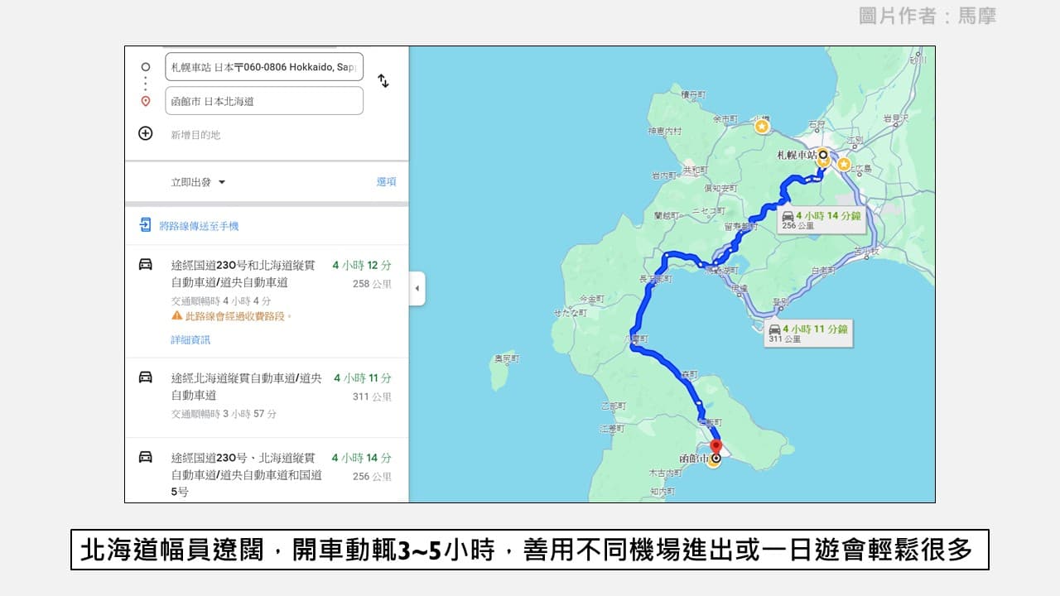This screenshot has height=596, width=1060.
Task: Click the swap start and destination arrows icon
Action: click(x=382, y=80)
